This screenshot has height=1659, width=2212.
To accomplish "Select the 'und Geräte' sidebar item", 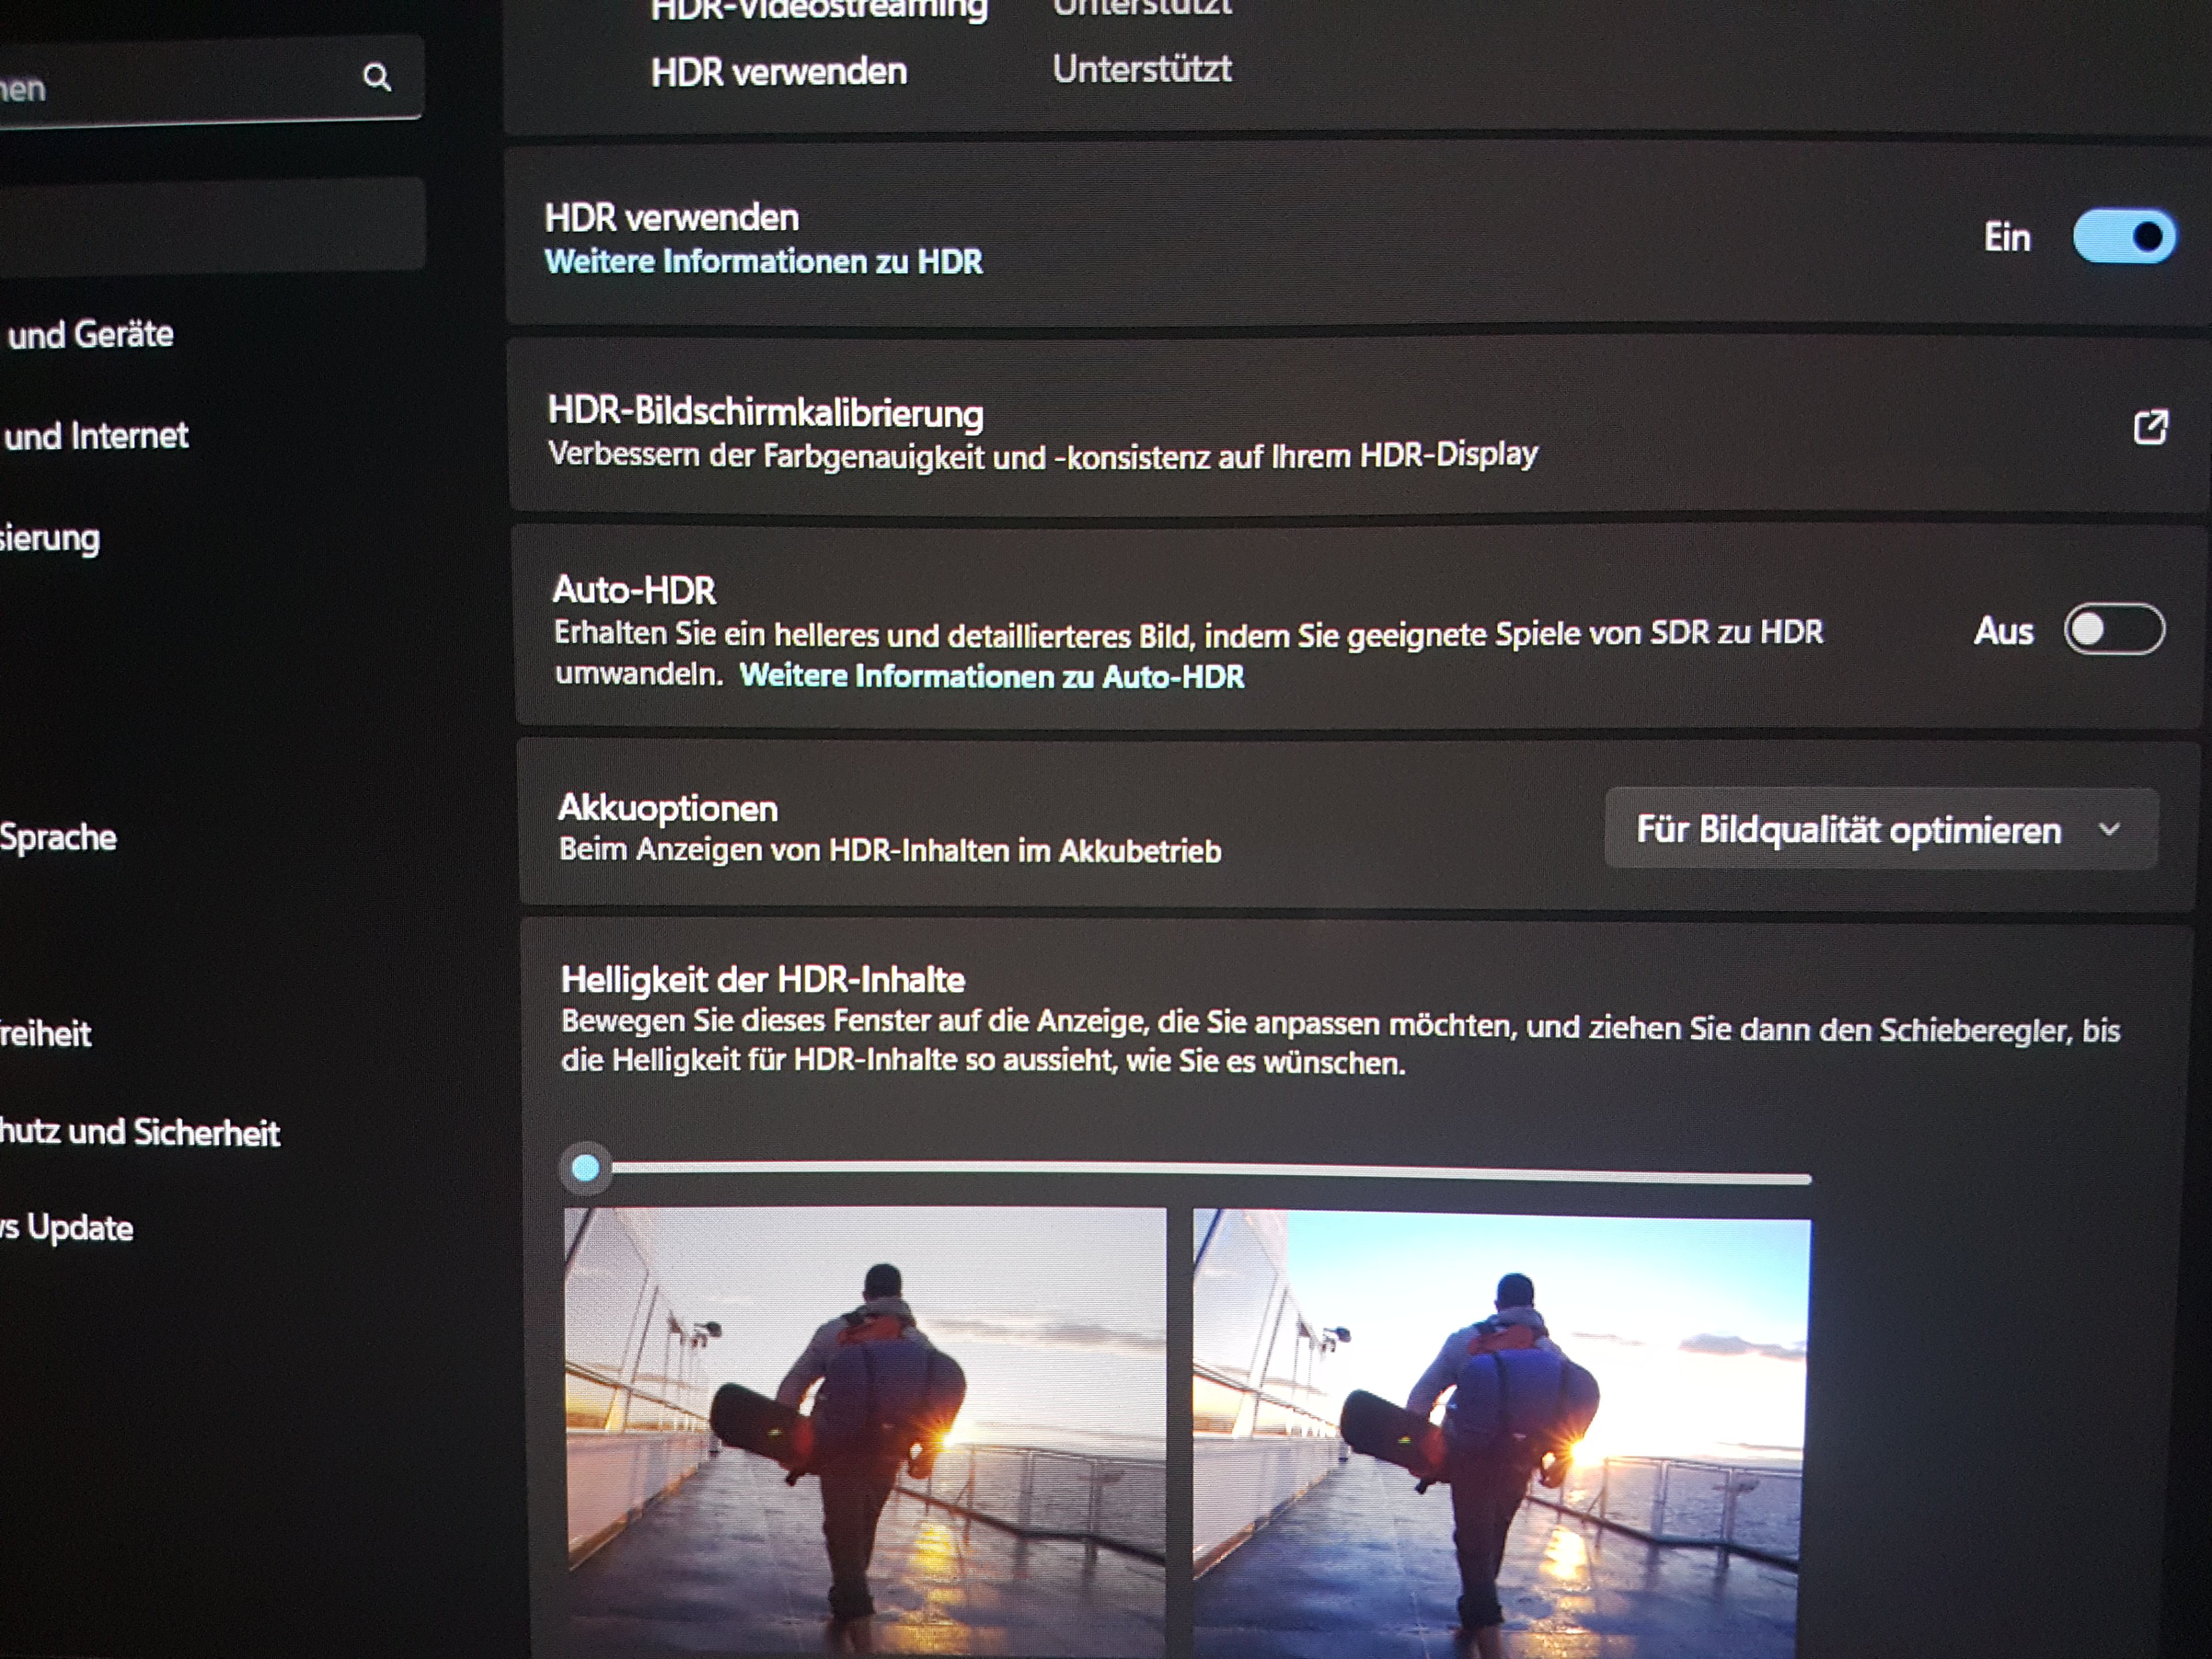I will 90,335.
